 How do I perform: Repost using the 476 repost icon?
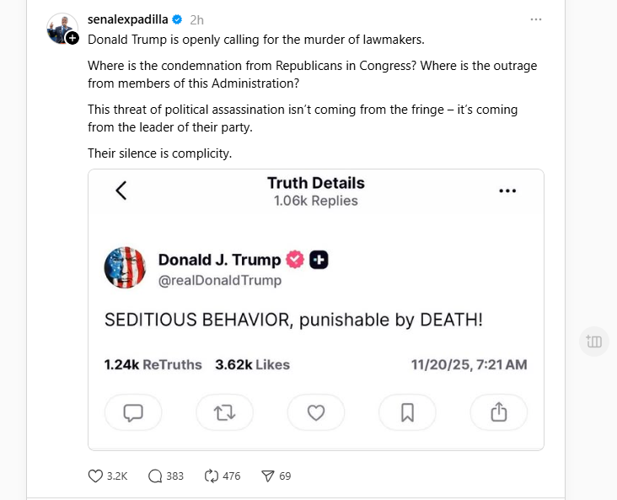point(212,476)
